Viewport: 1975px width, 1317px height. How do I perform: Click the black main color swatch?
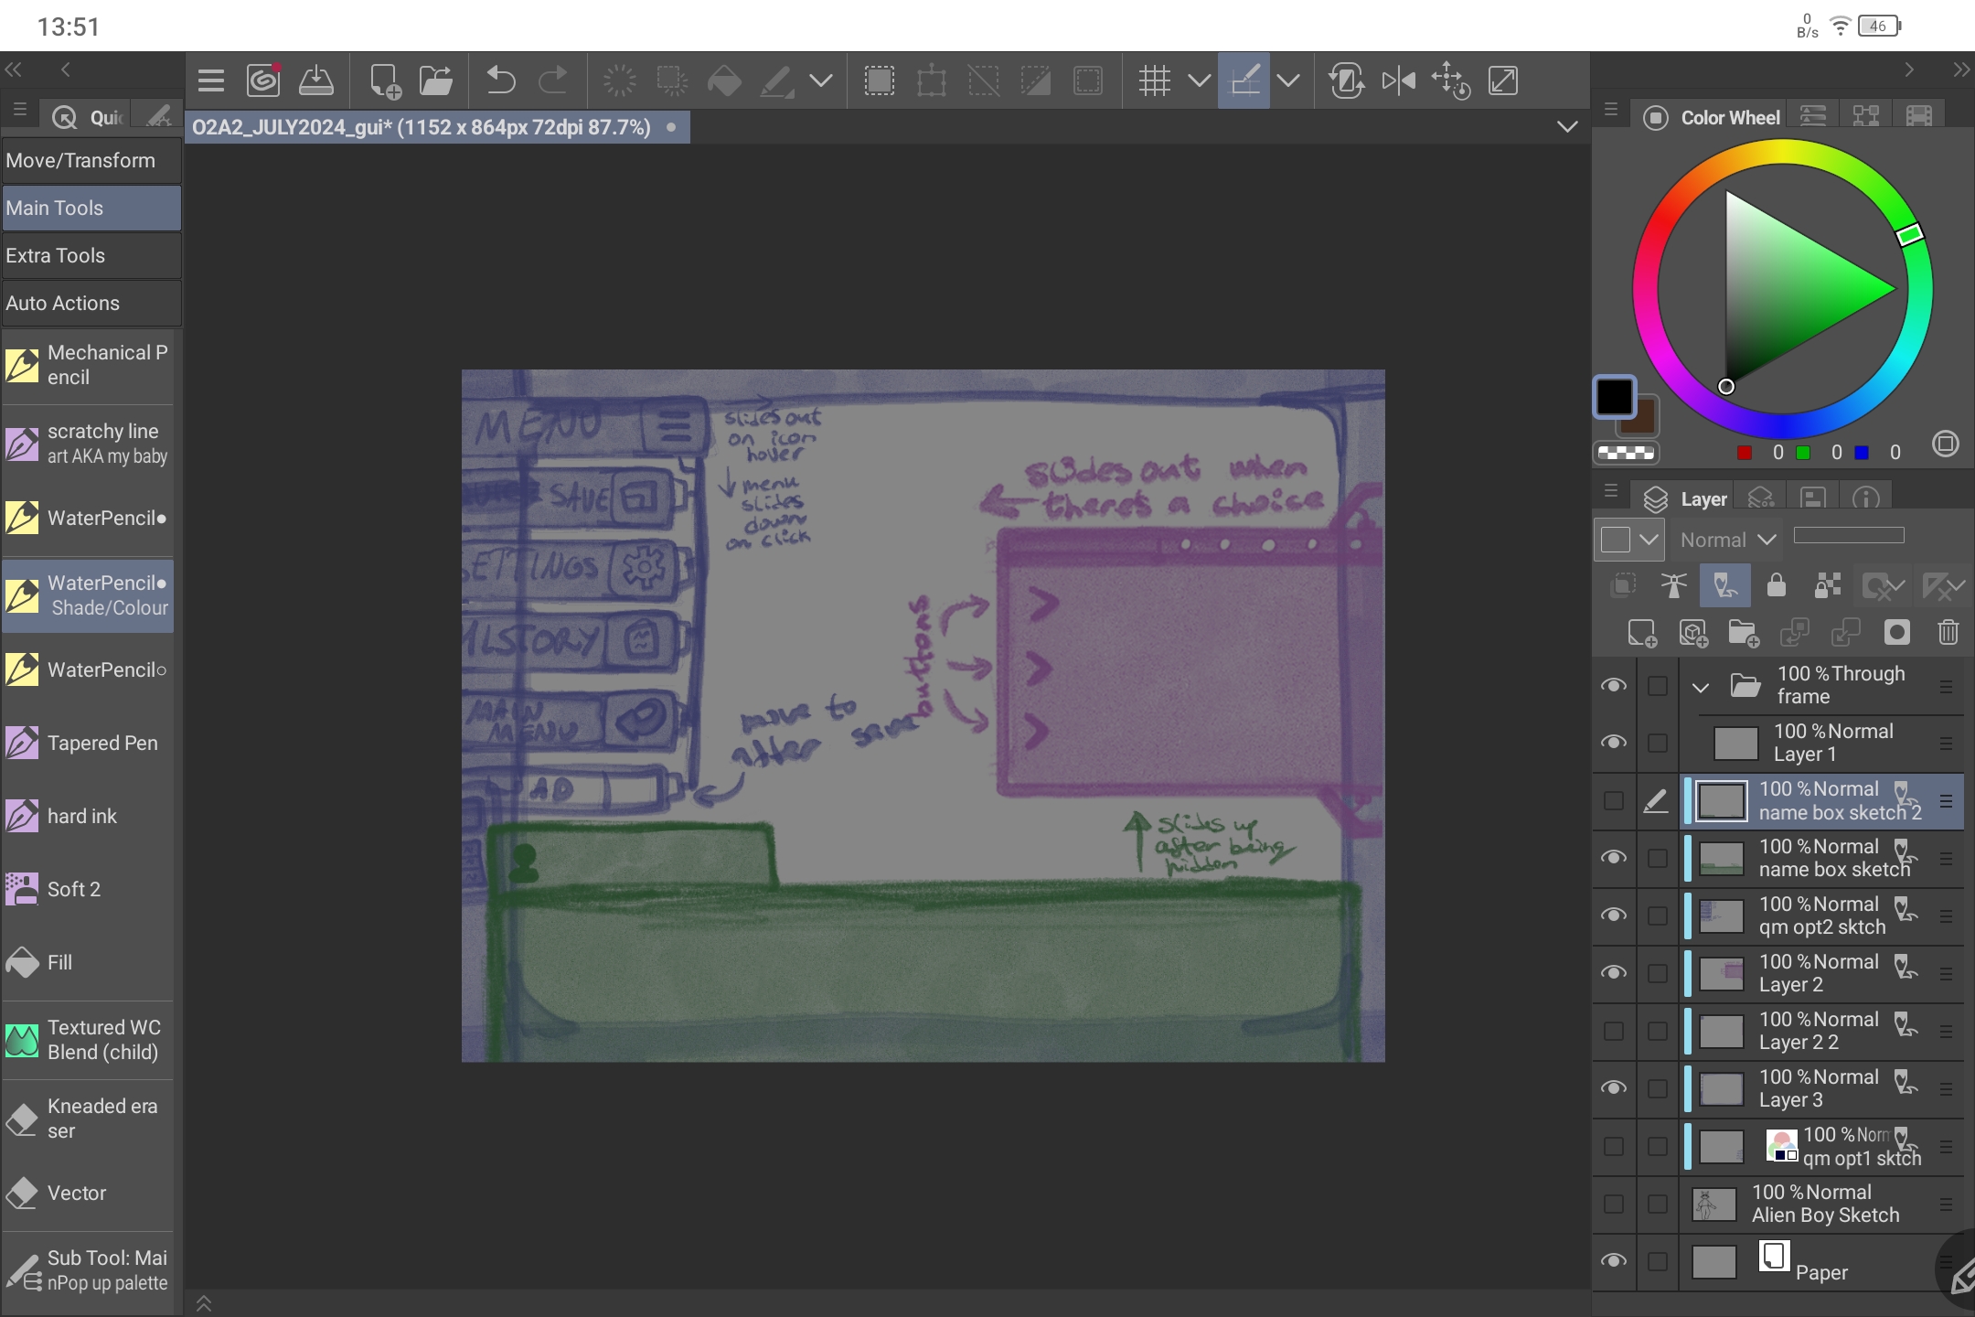[x=1614, y=397]
